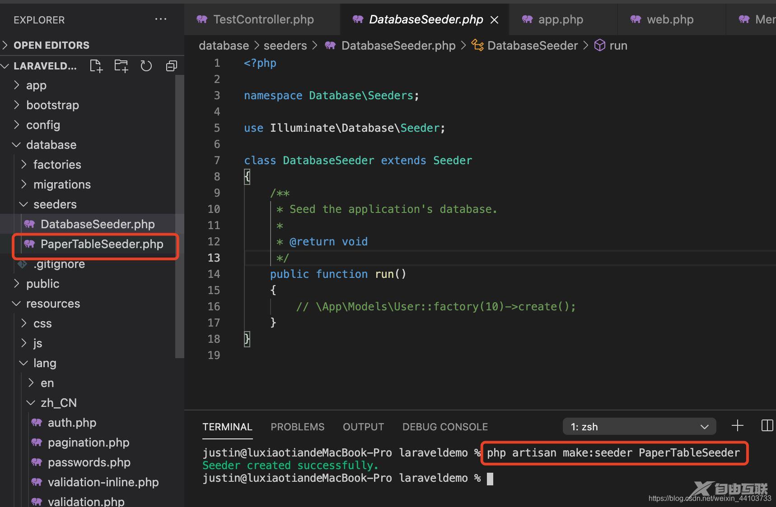This screenshot has width=776, height=507.
Task: Click the PHP icon next to validation-inline.php
Action: [37, 482]
